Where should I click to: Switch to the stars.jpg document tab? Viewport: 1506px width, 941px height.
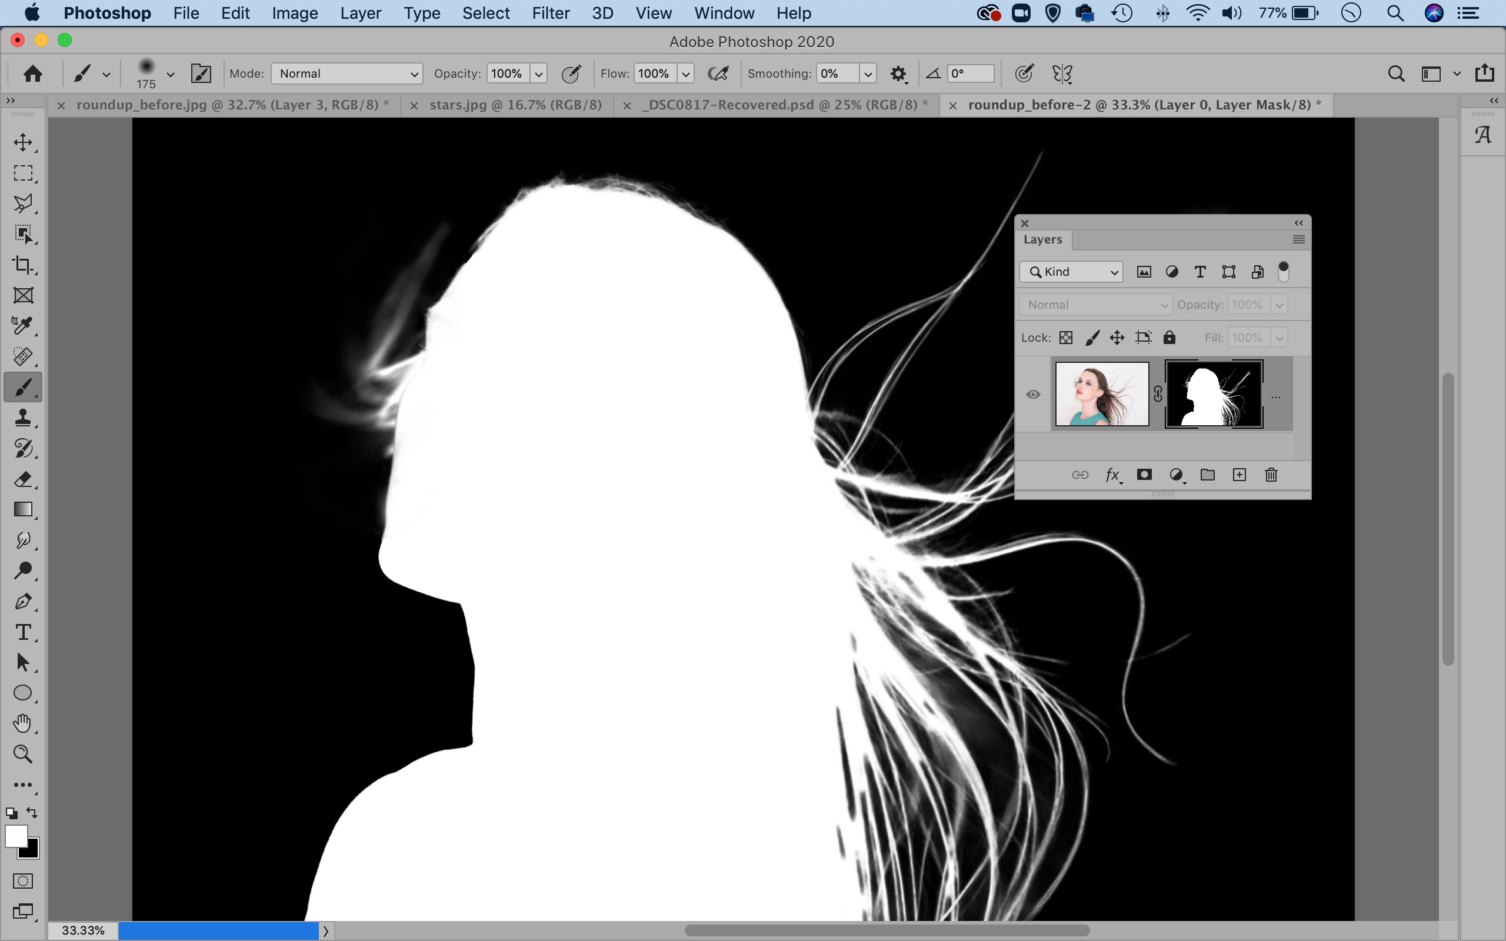(x=515, y=105)
